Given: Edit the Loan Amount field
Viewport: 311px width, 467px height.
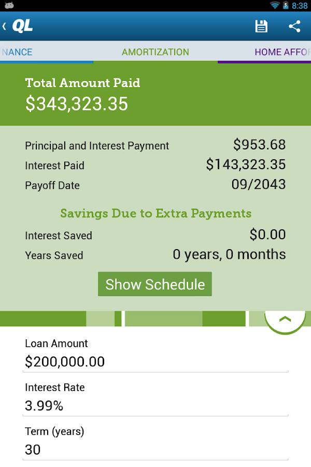Looking at the screenshot, I should (x=155, y=362).
